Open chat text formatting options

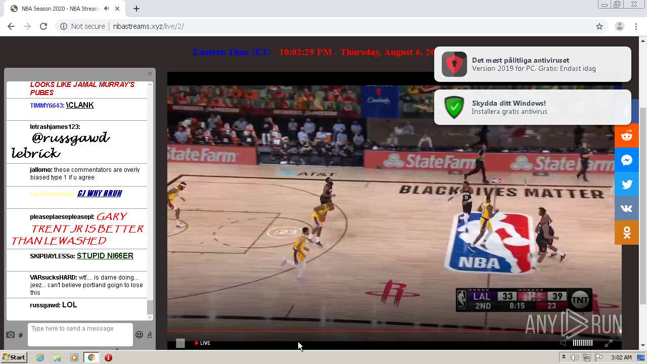click(x=150, y=335)
